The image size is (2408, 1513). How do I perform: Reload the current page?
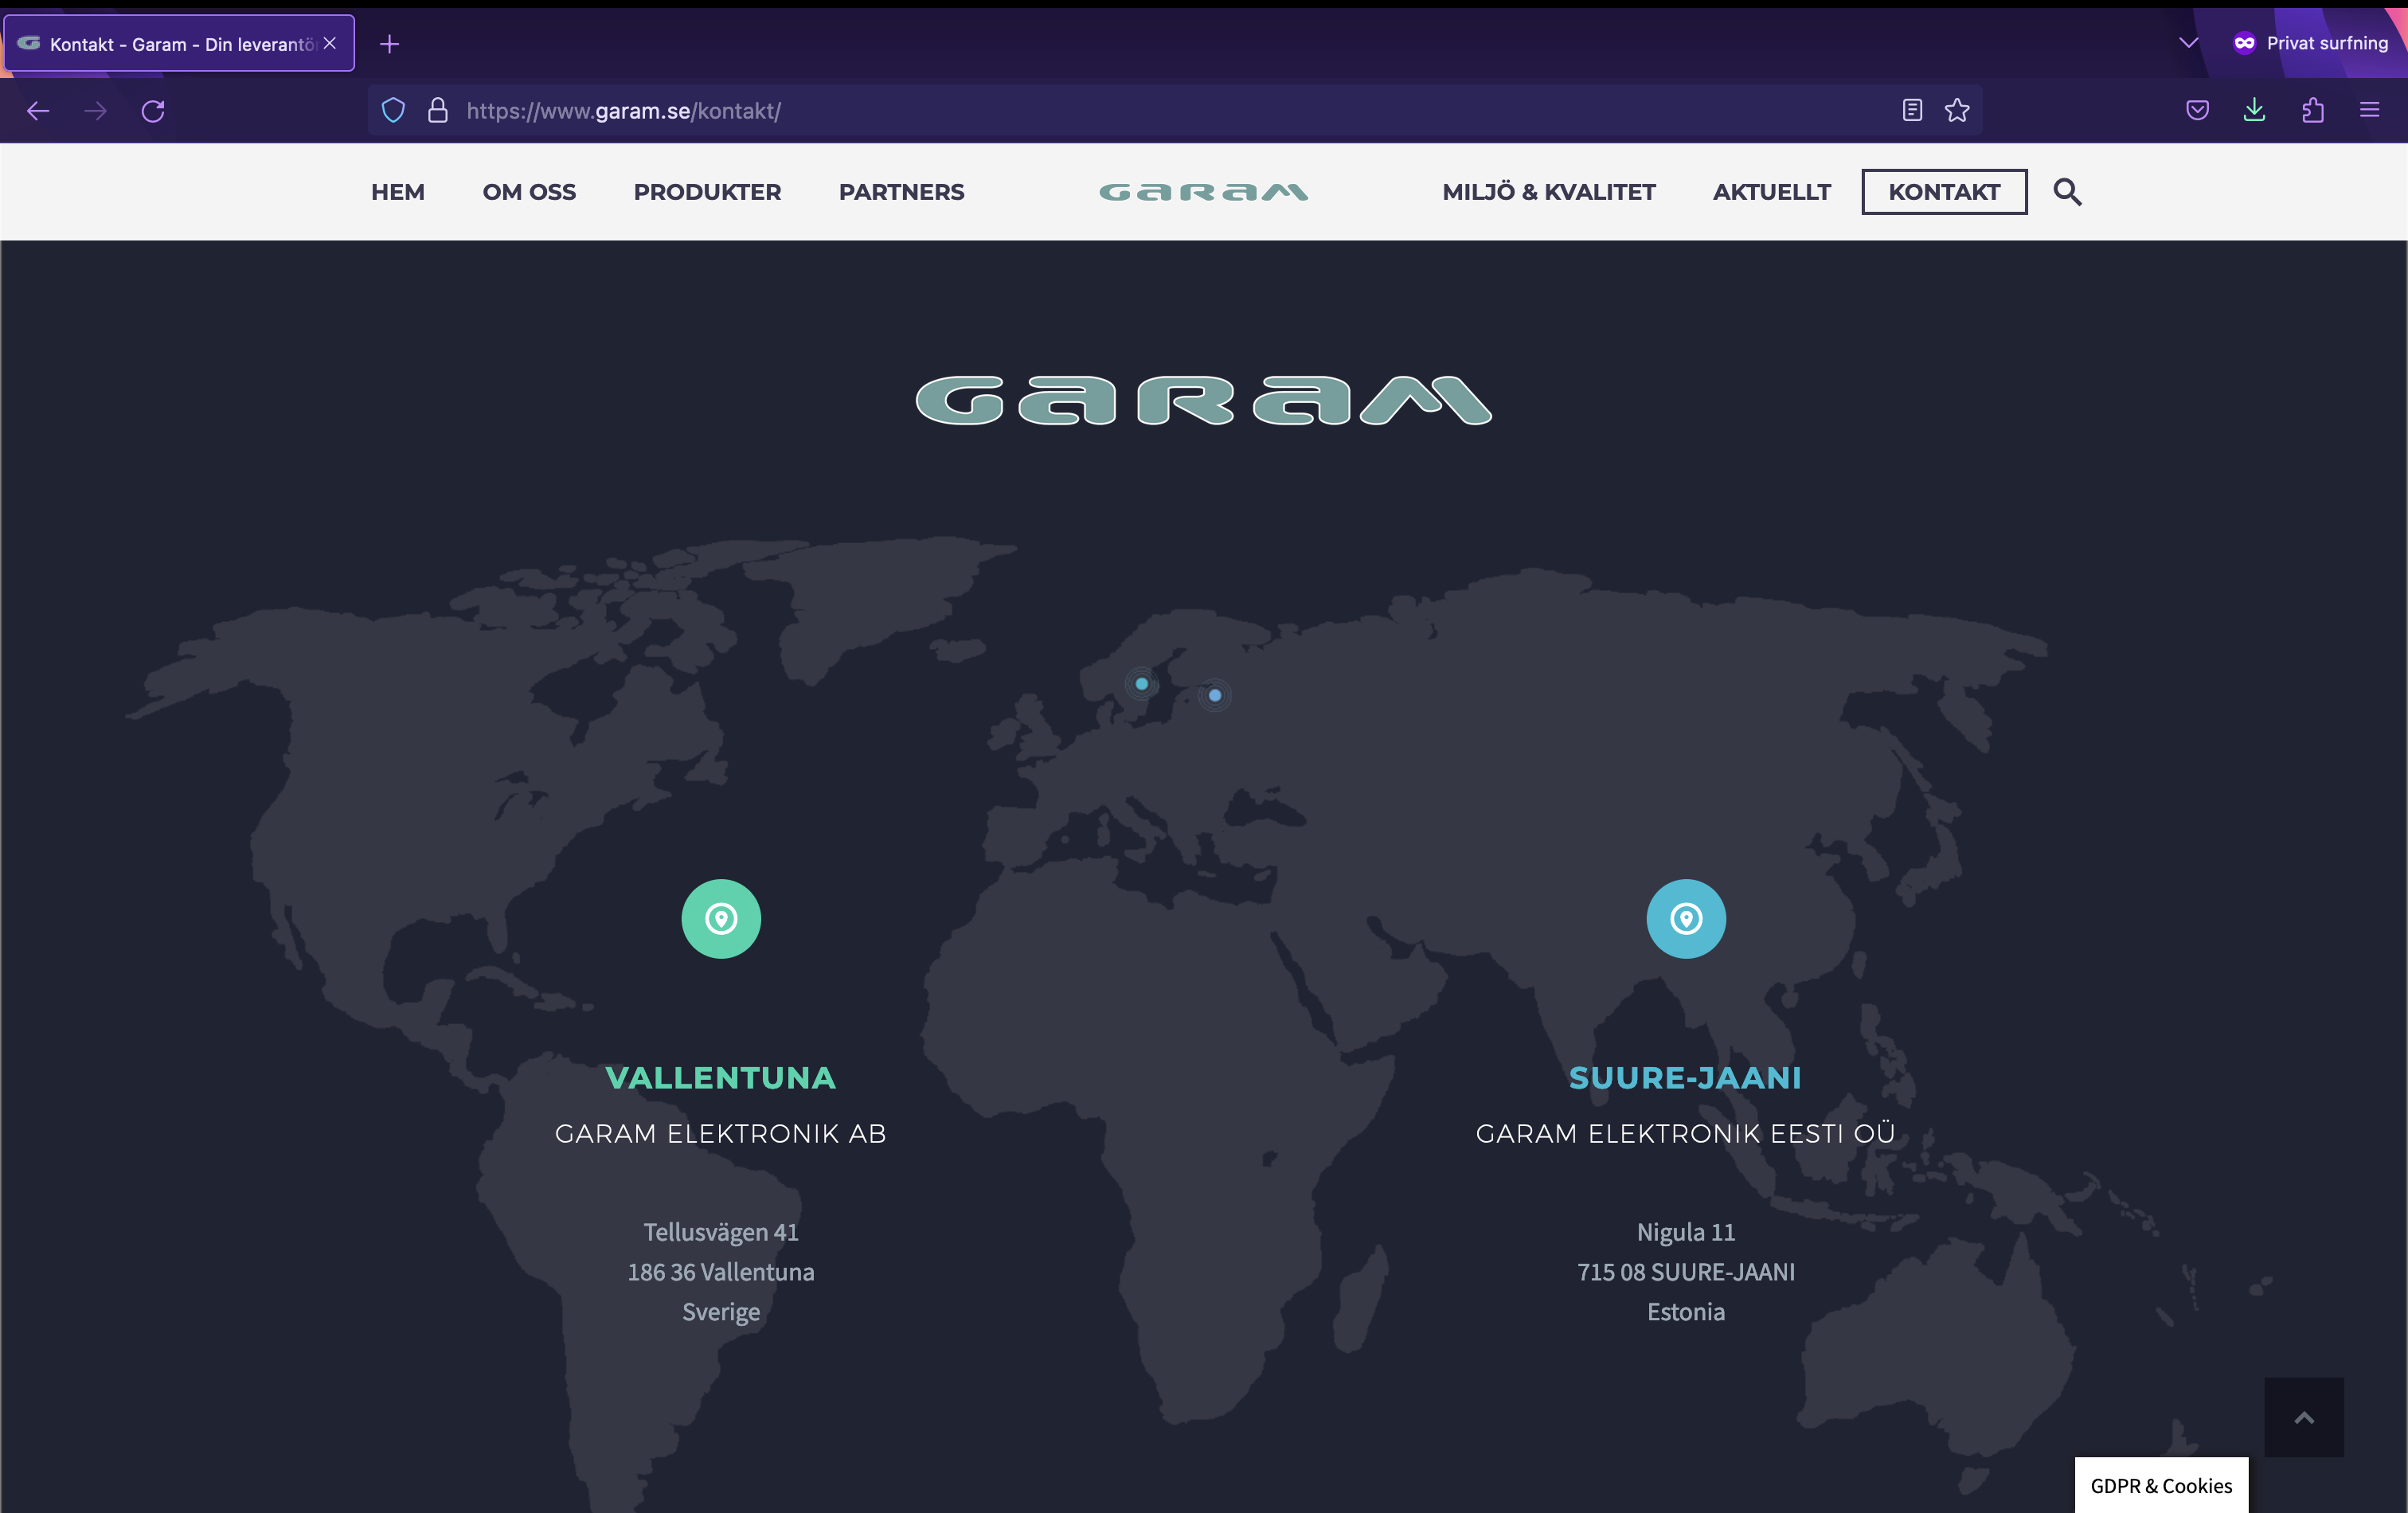[153, 111]
